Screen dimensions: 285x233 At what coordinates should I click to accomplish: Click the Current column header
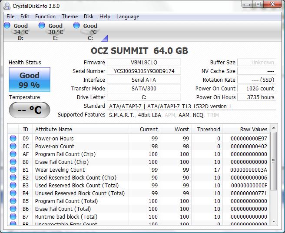[144, 129]
